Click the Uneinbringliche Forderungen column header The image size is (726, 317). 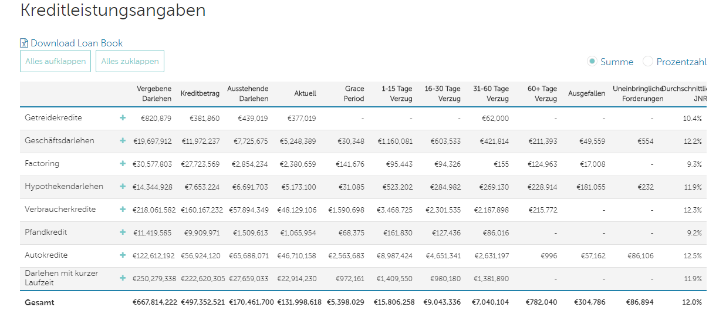pos(637,94)
